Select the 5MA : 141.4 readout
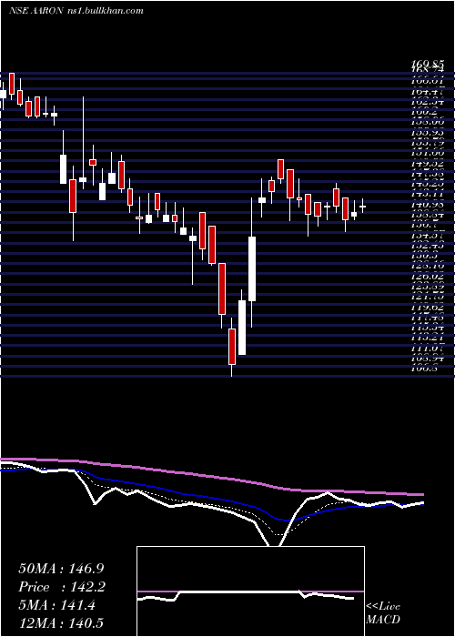The height and width of the screenshot is (637, 455). click(x=56, y=605)
